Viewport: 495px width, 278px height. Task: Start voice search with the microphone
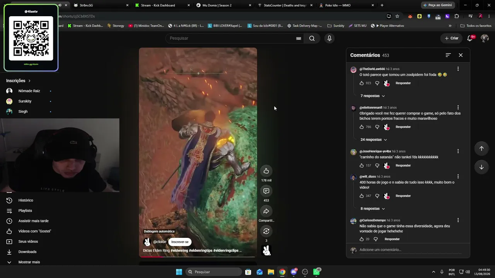click(329, 38)
